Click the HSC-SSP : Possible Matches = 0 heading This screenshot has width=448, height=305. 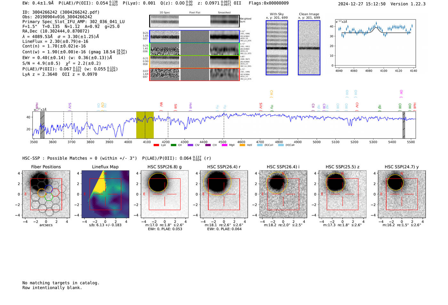[80, 158]
